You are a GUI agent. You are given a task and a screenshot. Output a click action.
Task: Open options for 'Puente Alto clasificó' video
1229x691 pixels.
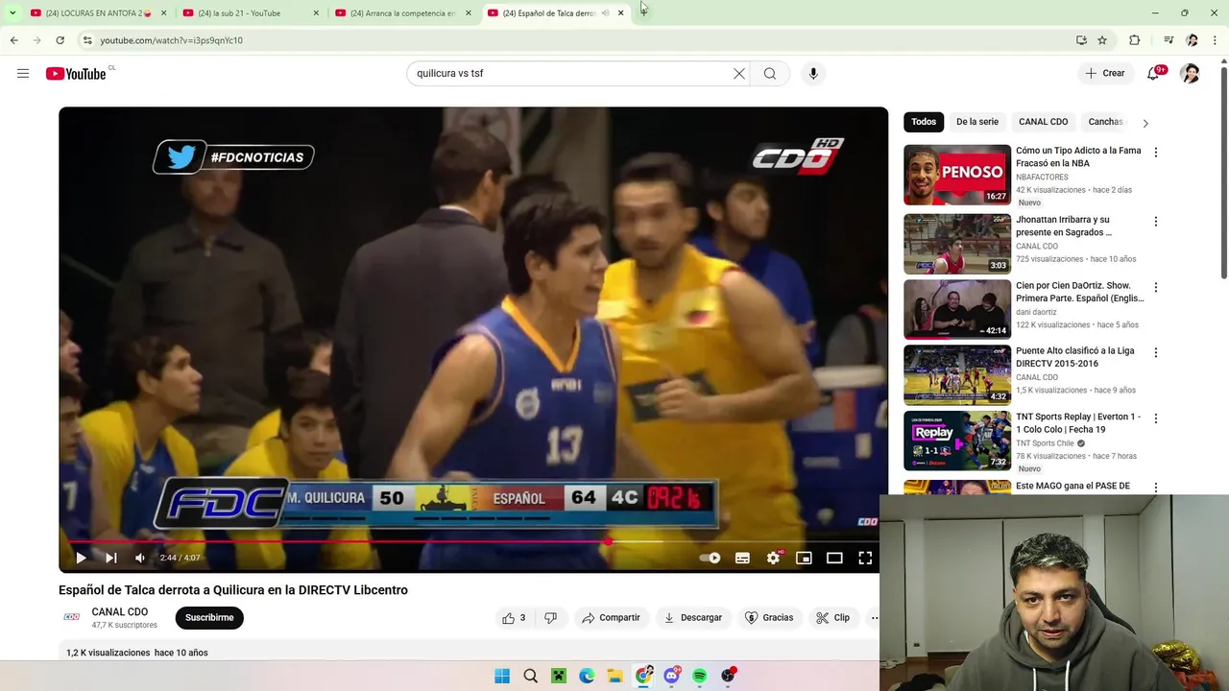click(x=1156, y=353)
